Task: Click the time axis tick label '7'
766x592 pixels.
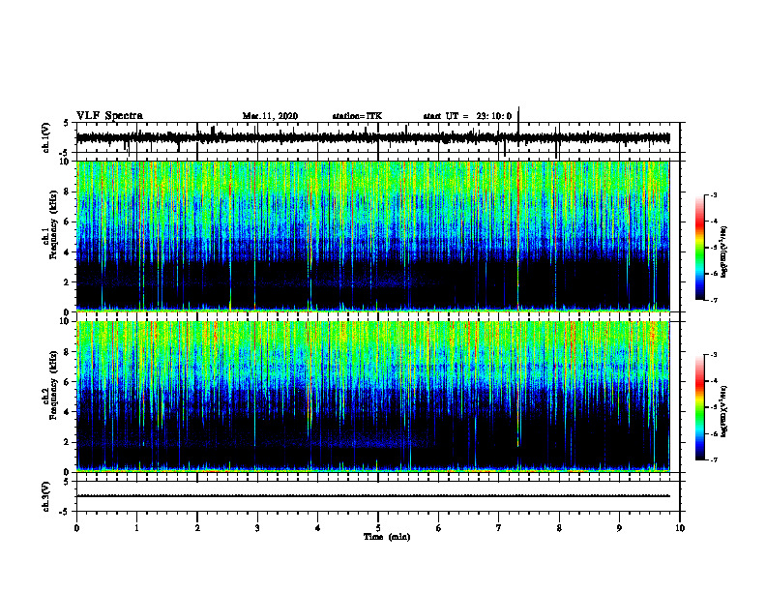Action: pyautogui.click(x=499, y=528)
